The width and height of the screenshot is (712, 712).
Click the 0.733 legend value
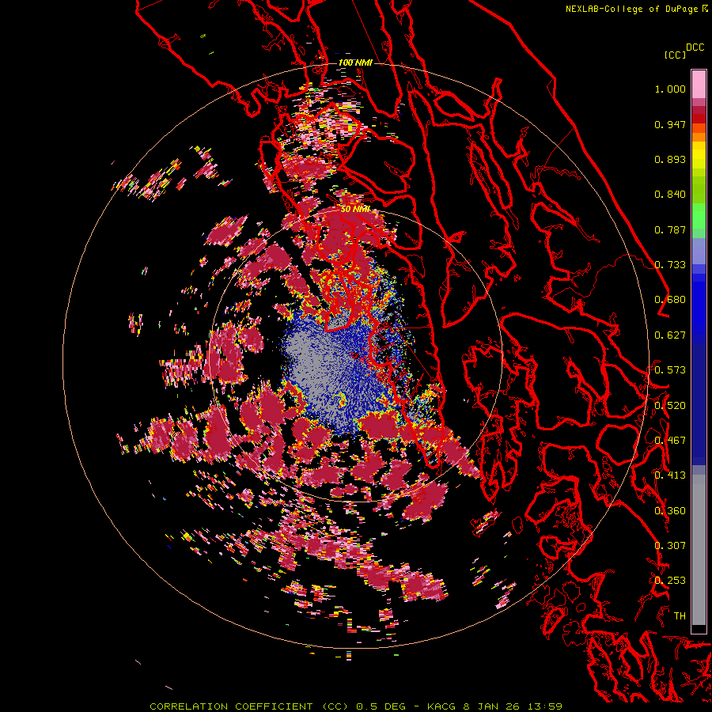[x=670, y=265]
